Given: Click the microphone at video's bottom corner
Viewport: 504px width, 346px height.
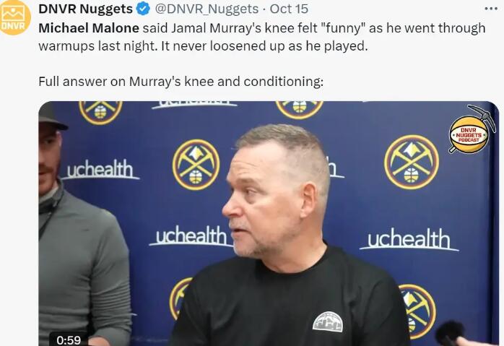Looking at the screenshot, I should (x=450, y=333).
